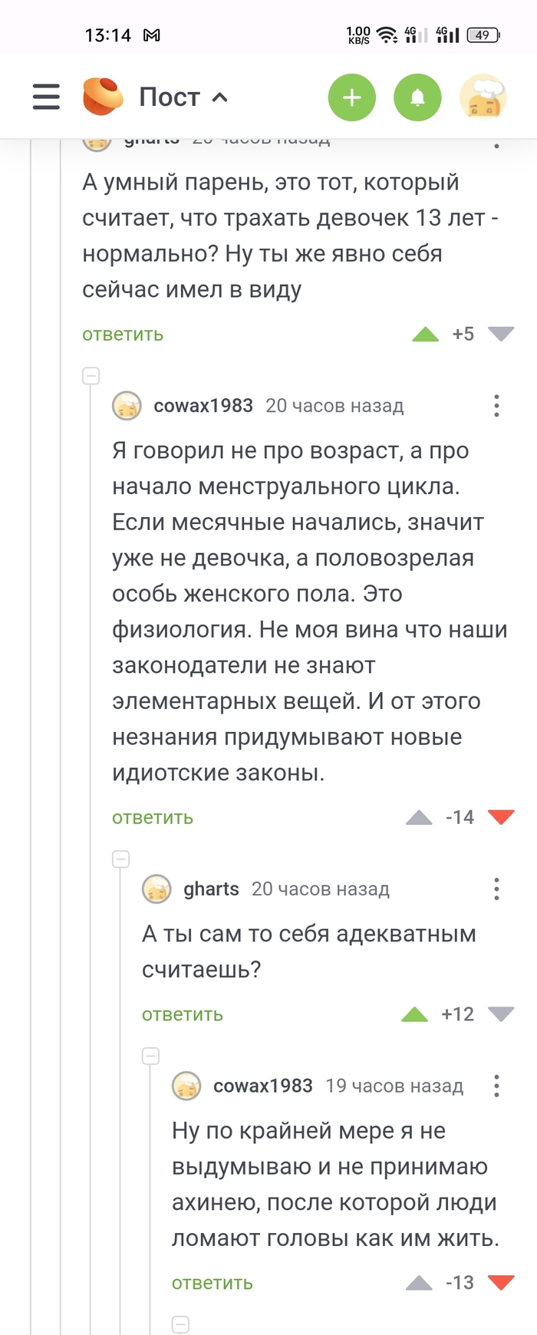Collapse cowax1983's reply from 19 hours ago
This screenshot has height=1335, width=537.
point(151,1056)
